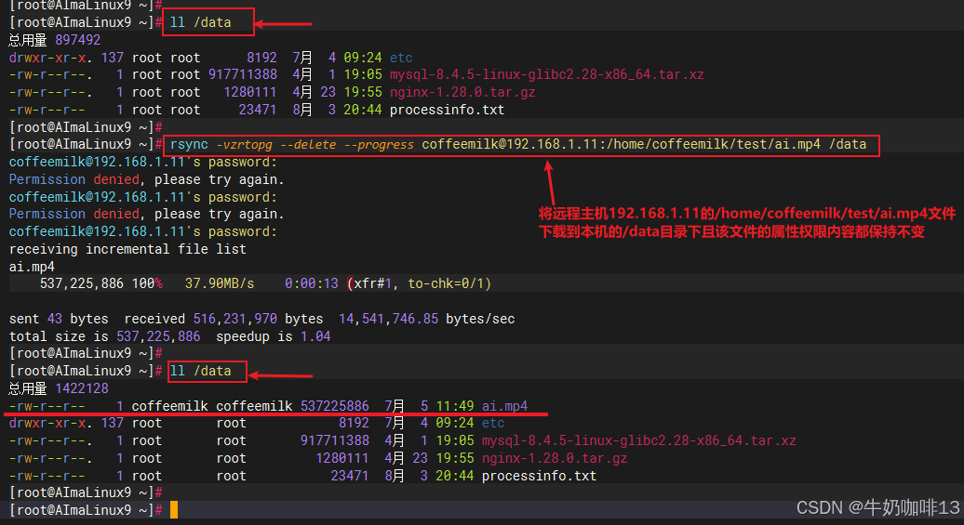Click ai.mp4 filename in second listing

(x=504, y=406)
